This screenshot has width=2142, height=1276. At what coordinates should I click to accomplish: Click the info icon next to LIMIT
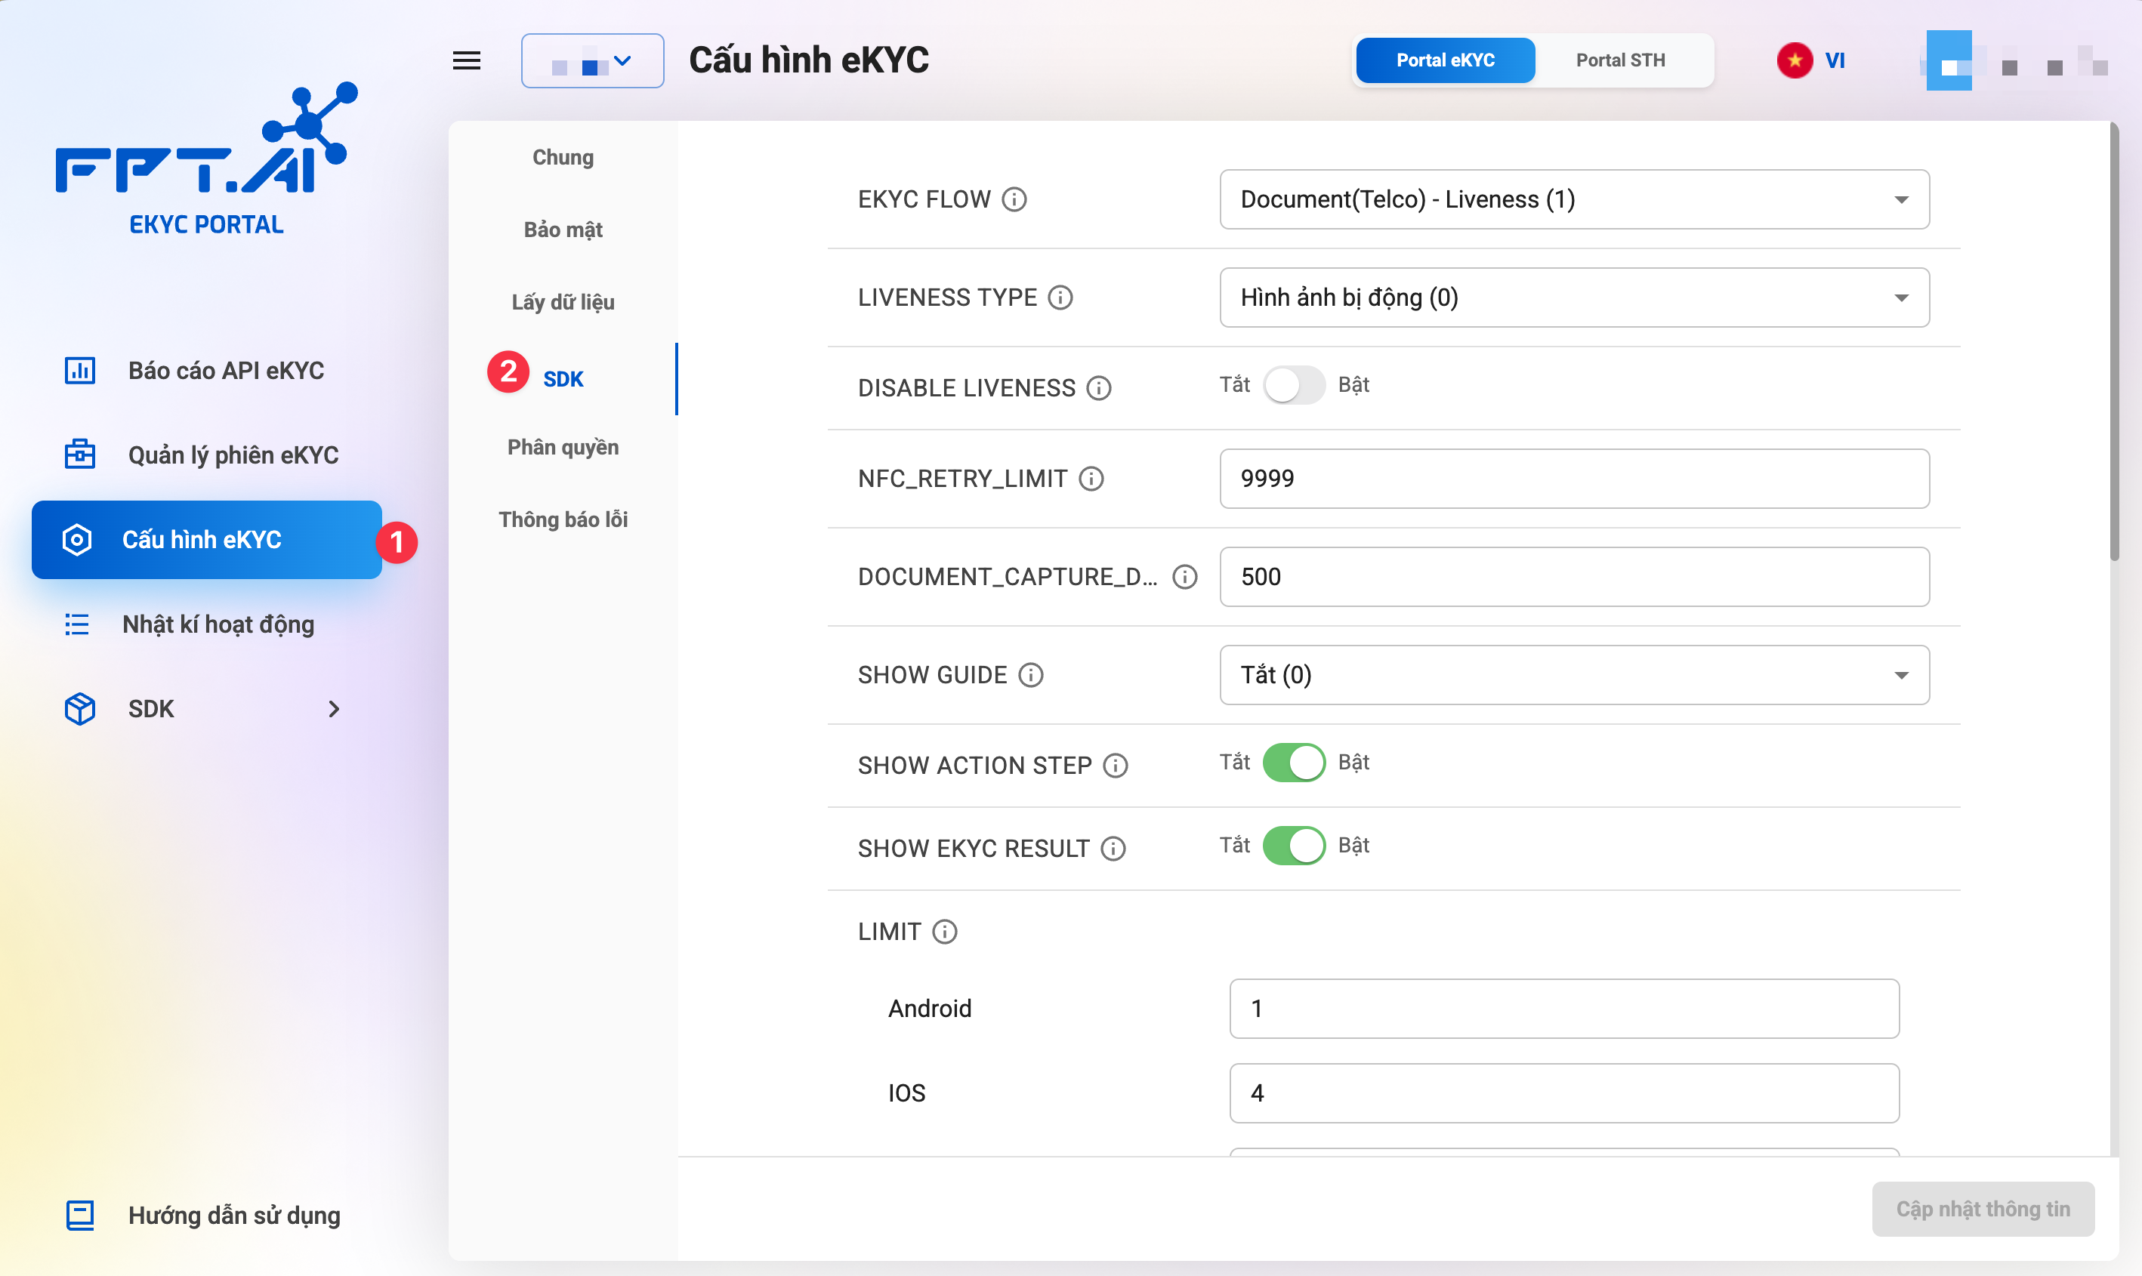[x=945, y=932]
